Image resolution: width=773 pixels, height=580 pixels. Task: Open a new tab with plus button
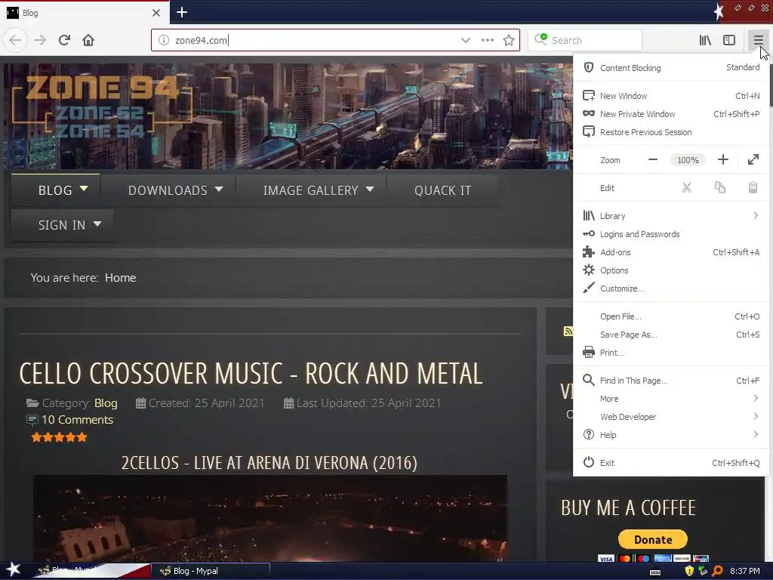182,12
